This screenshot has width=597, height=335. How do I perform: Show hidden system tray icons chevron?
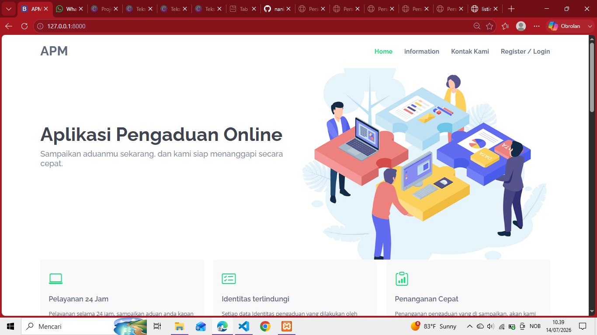point(470,326)
